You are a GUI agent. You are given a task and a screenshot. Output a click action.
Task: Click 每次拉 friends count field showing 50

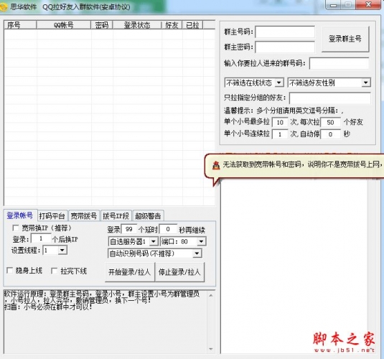[x=330, y=122]
